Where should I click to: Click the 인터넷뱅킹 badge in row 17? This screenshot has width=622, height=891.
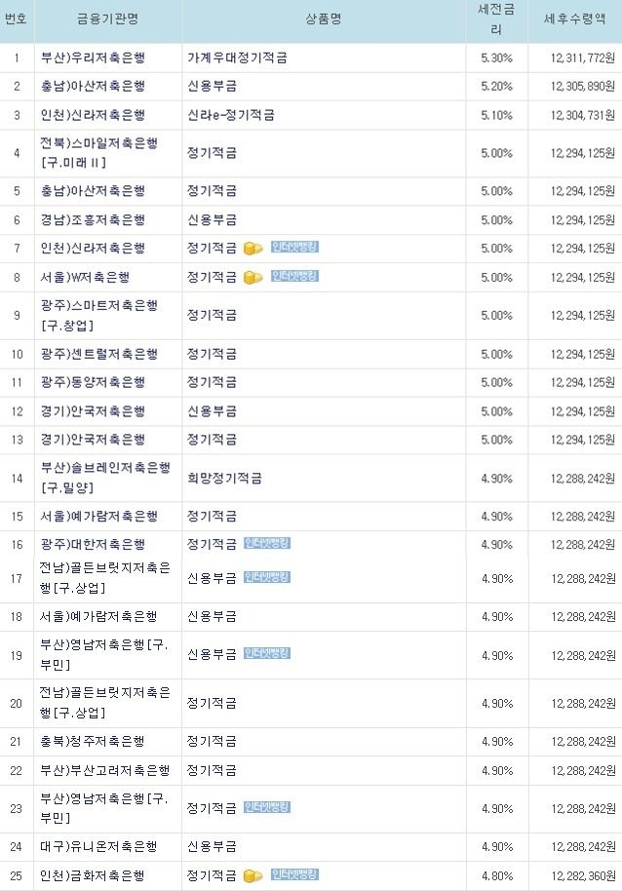267,577
